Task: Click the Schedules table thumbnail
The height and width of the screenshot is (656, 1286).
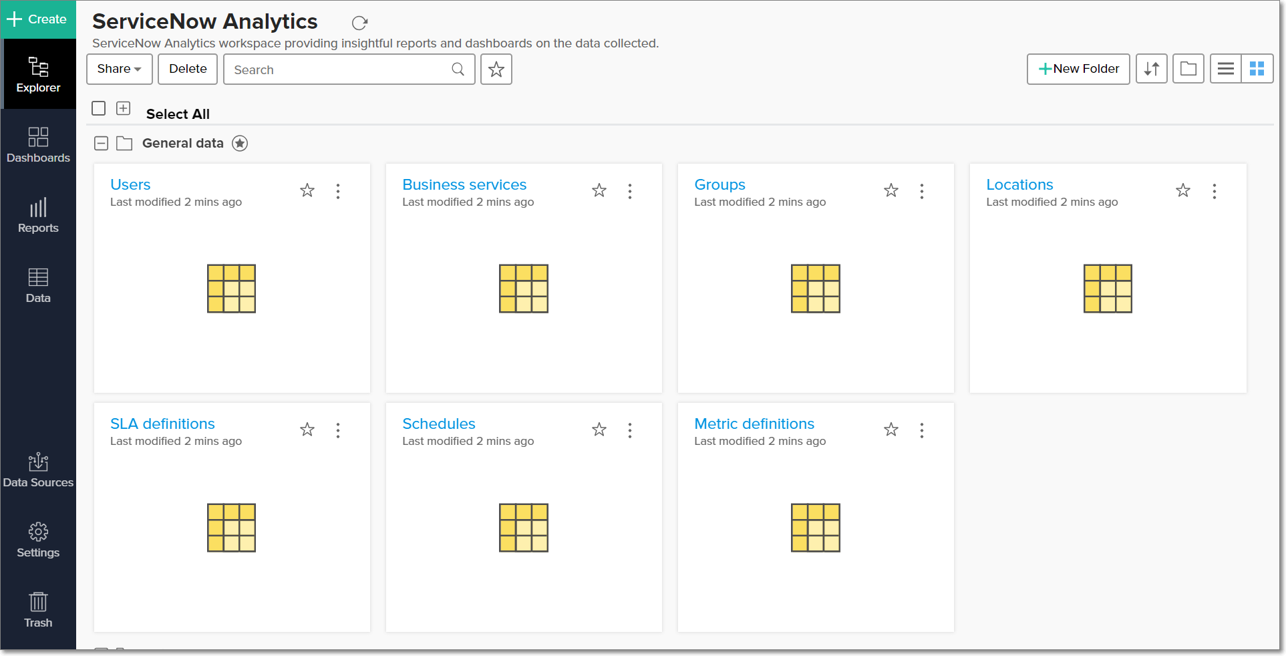Action: coord(524,528)
